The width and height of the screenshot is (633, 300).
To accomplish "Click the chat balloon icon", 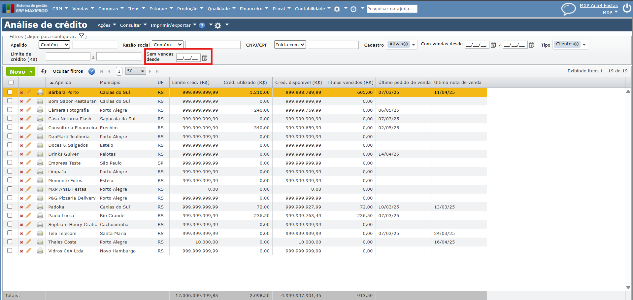I will [568, 9].
